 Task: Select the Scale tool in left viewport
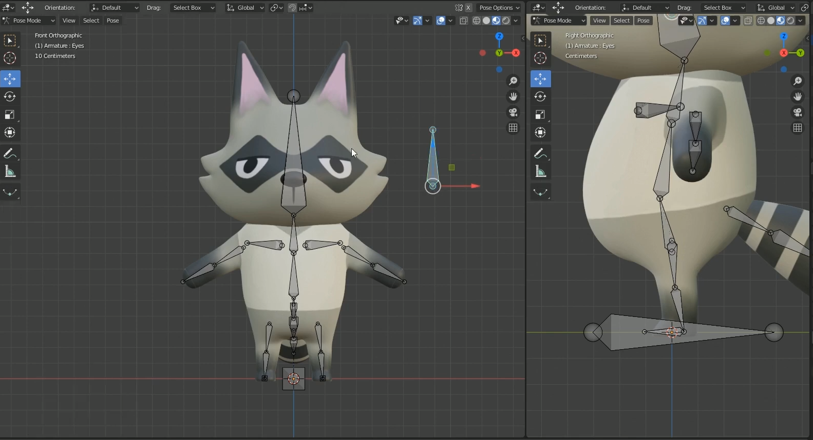(10, 114)
